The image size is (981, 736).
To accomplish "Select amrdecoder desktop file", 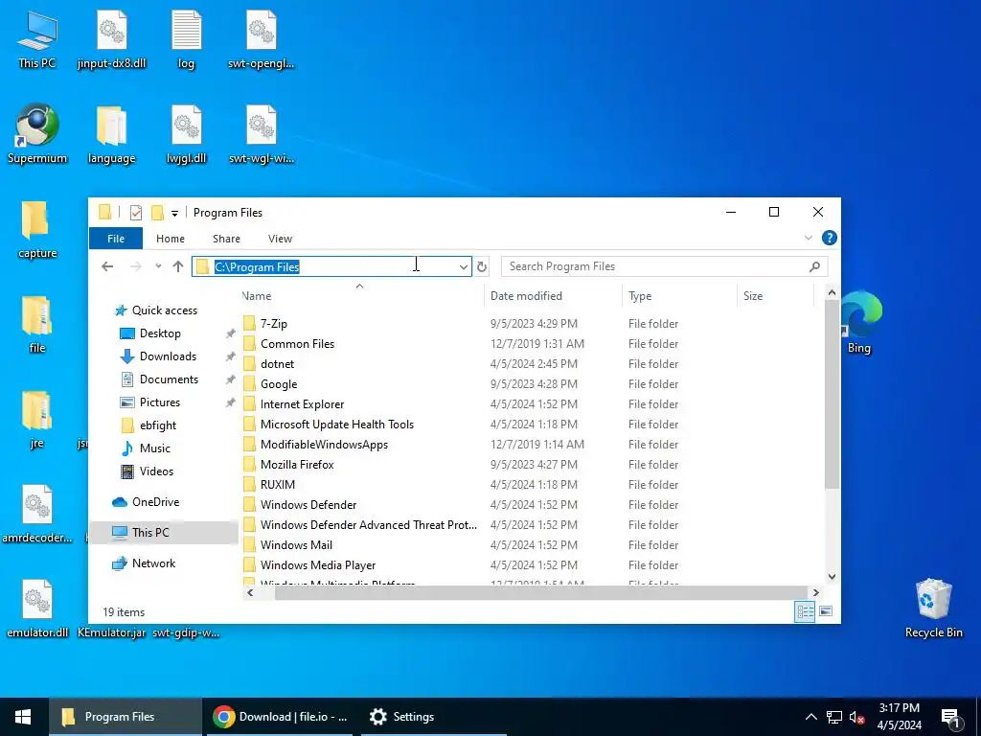I will point(37,514).
